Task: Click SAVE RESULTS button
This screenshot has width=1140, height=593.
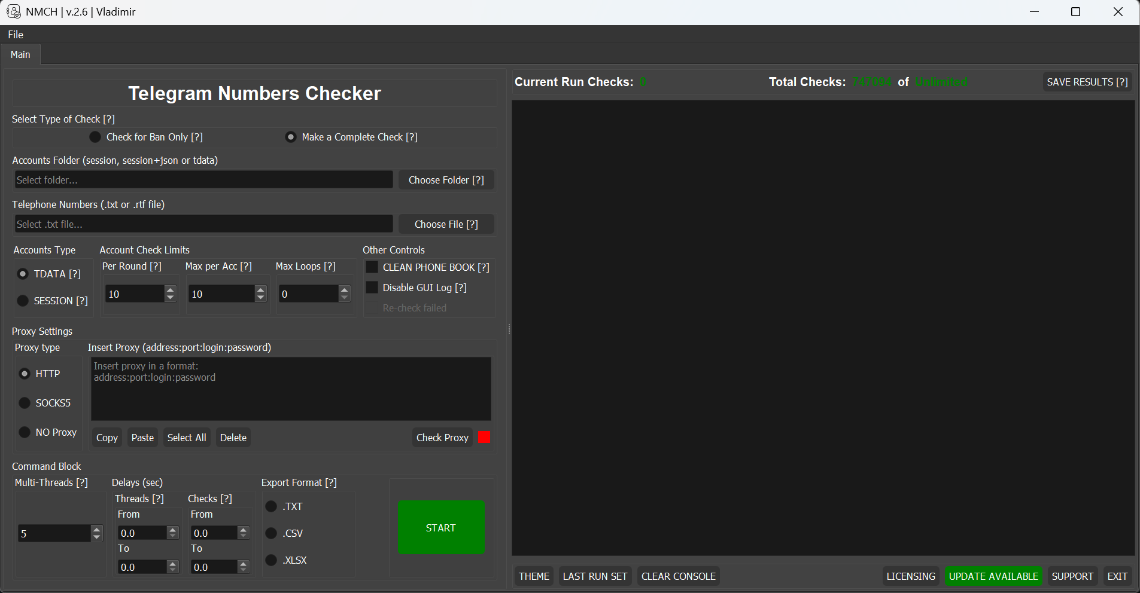Action: tap(1087, 82)
